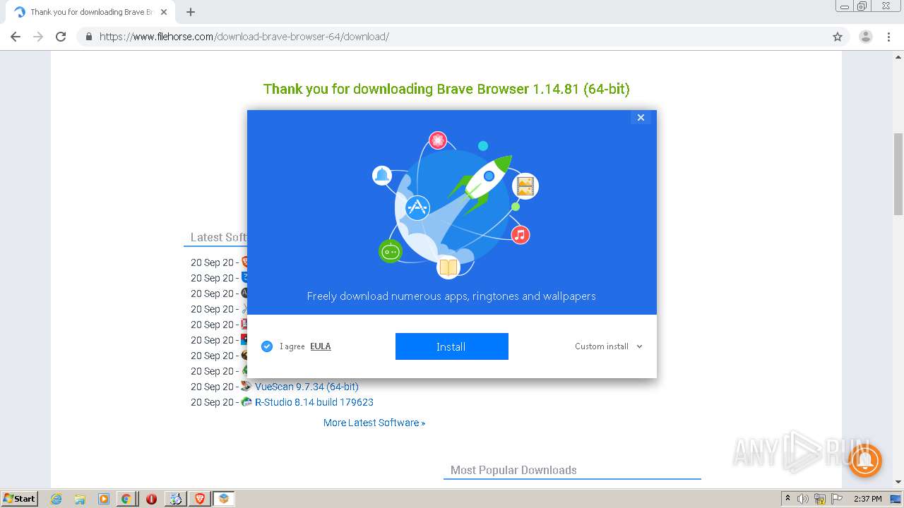The image size is (904, 508).
Task: Click the bell notification icon in illustration
Action: (x=382, y=175)
